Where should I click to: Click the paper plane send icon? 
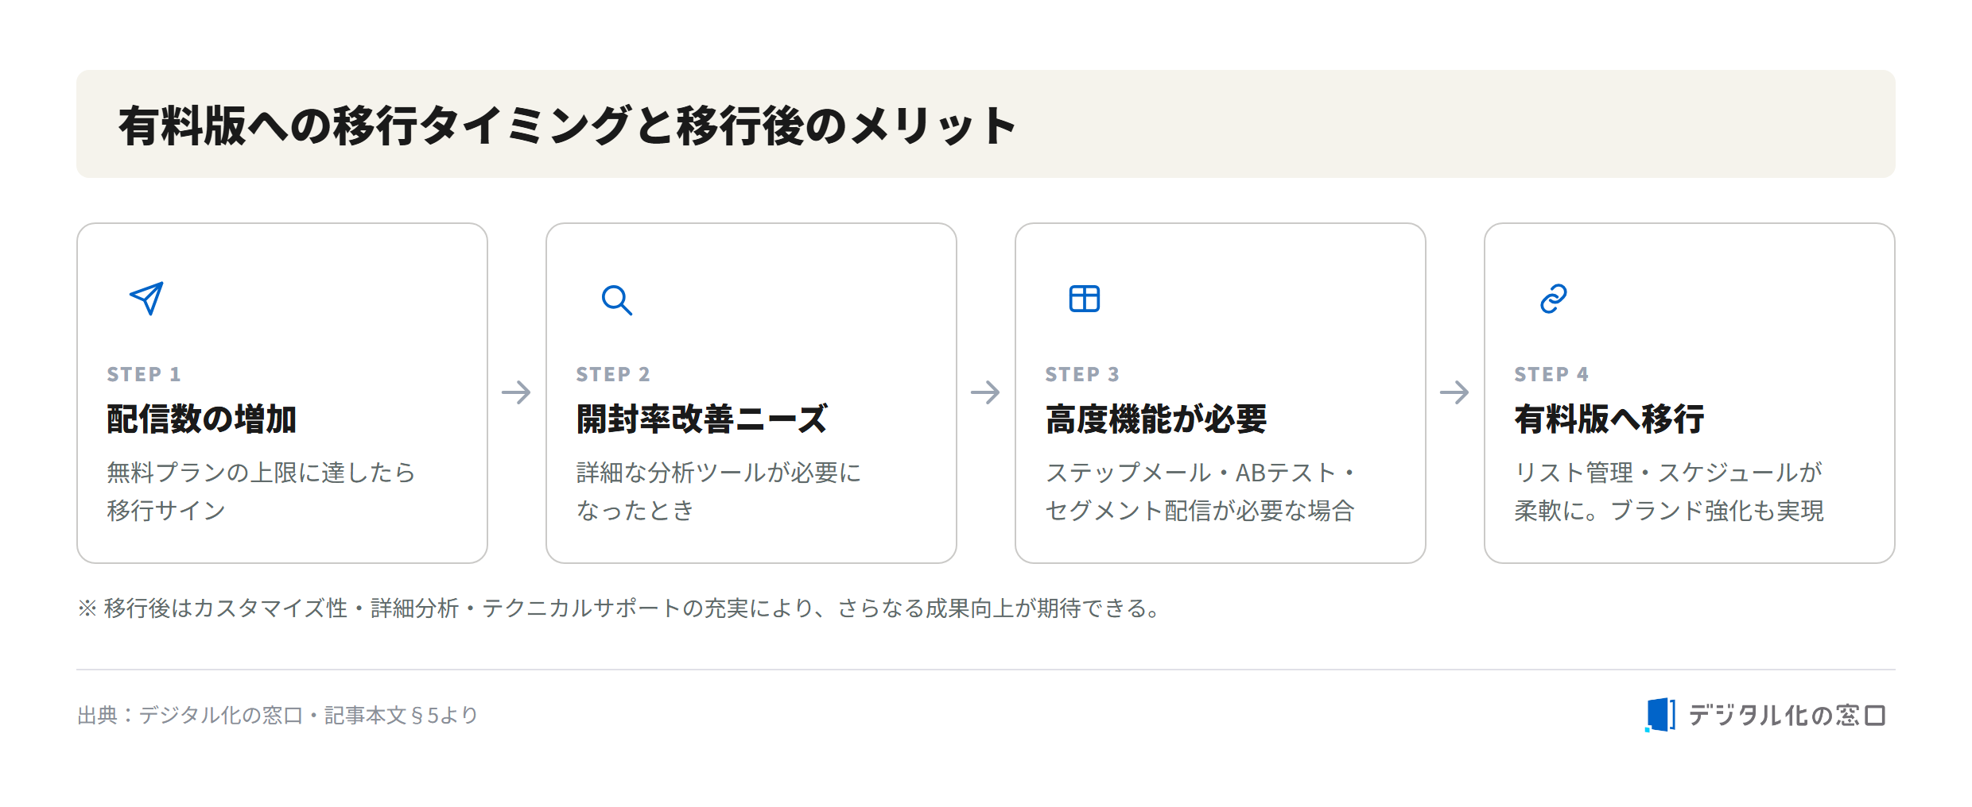click(x=146, y=299)
